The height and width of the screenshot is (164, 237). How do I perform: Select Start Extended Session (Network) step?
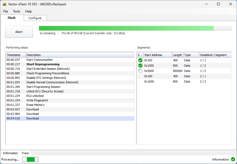70,69
